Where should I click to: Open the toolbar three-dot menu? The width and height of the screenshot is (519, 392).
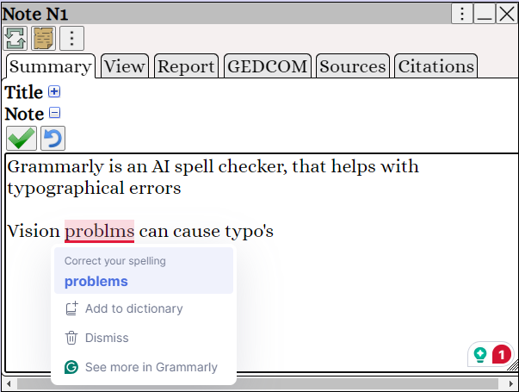coord(71,38)
